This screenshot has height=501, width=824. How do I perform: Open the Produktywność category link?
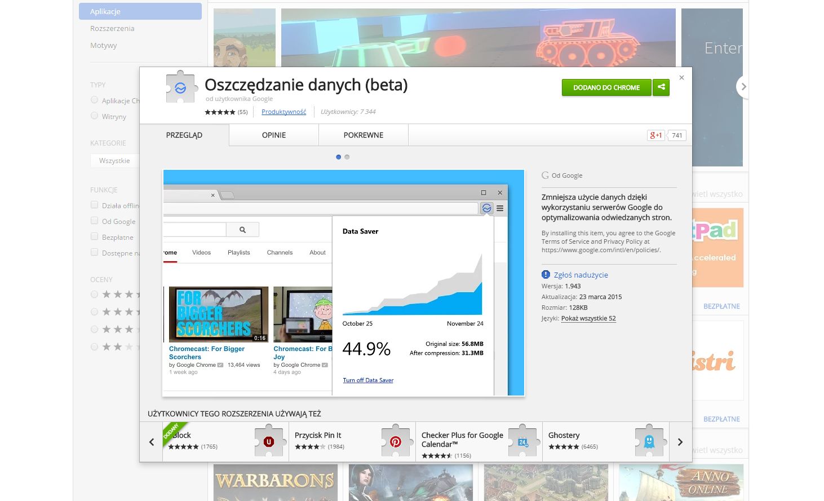coord(283,112)
